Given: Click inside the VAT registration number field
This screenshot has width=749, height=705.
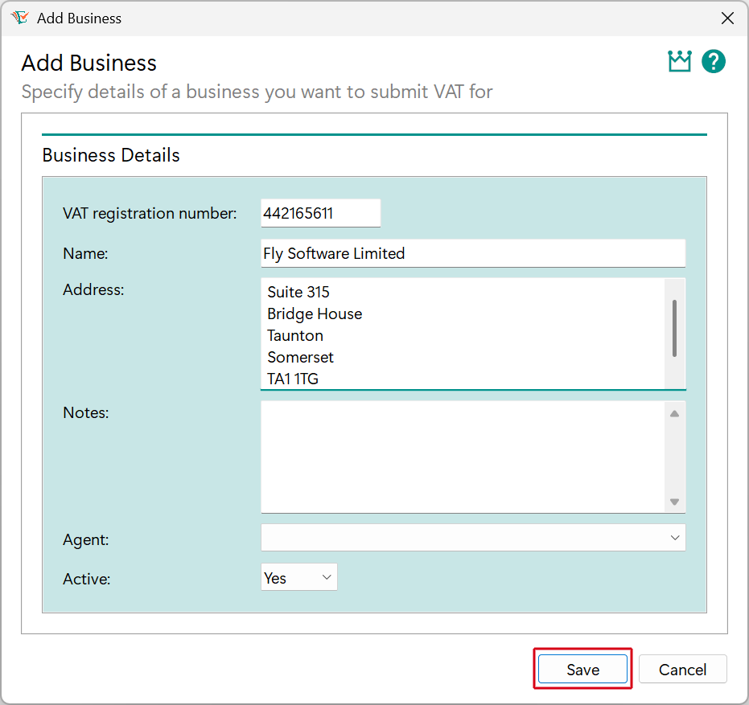Looking at the screenshot, I should (320, 213).
